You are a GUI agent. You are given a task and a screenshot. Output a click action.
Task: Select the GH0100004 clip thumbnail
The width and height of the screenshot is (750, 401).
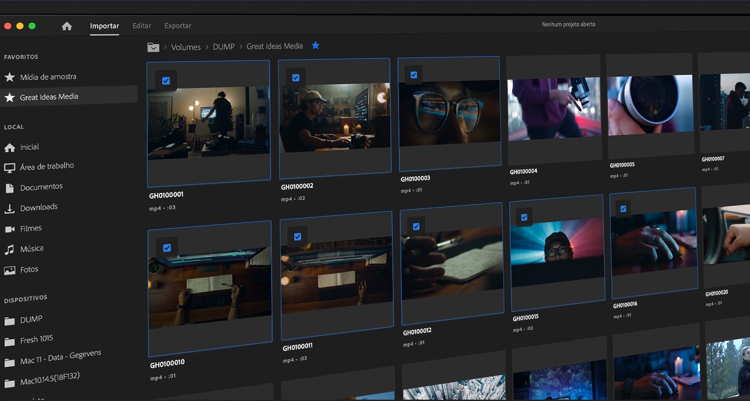tap(554, 109)
